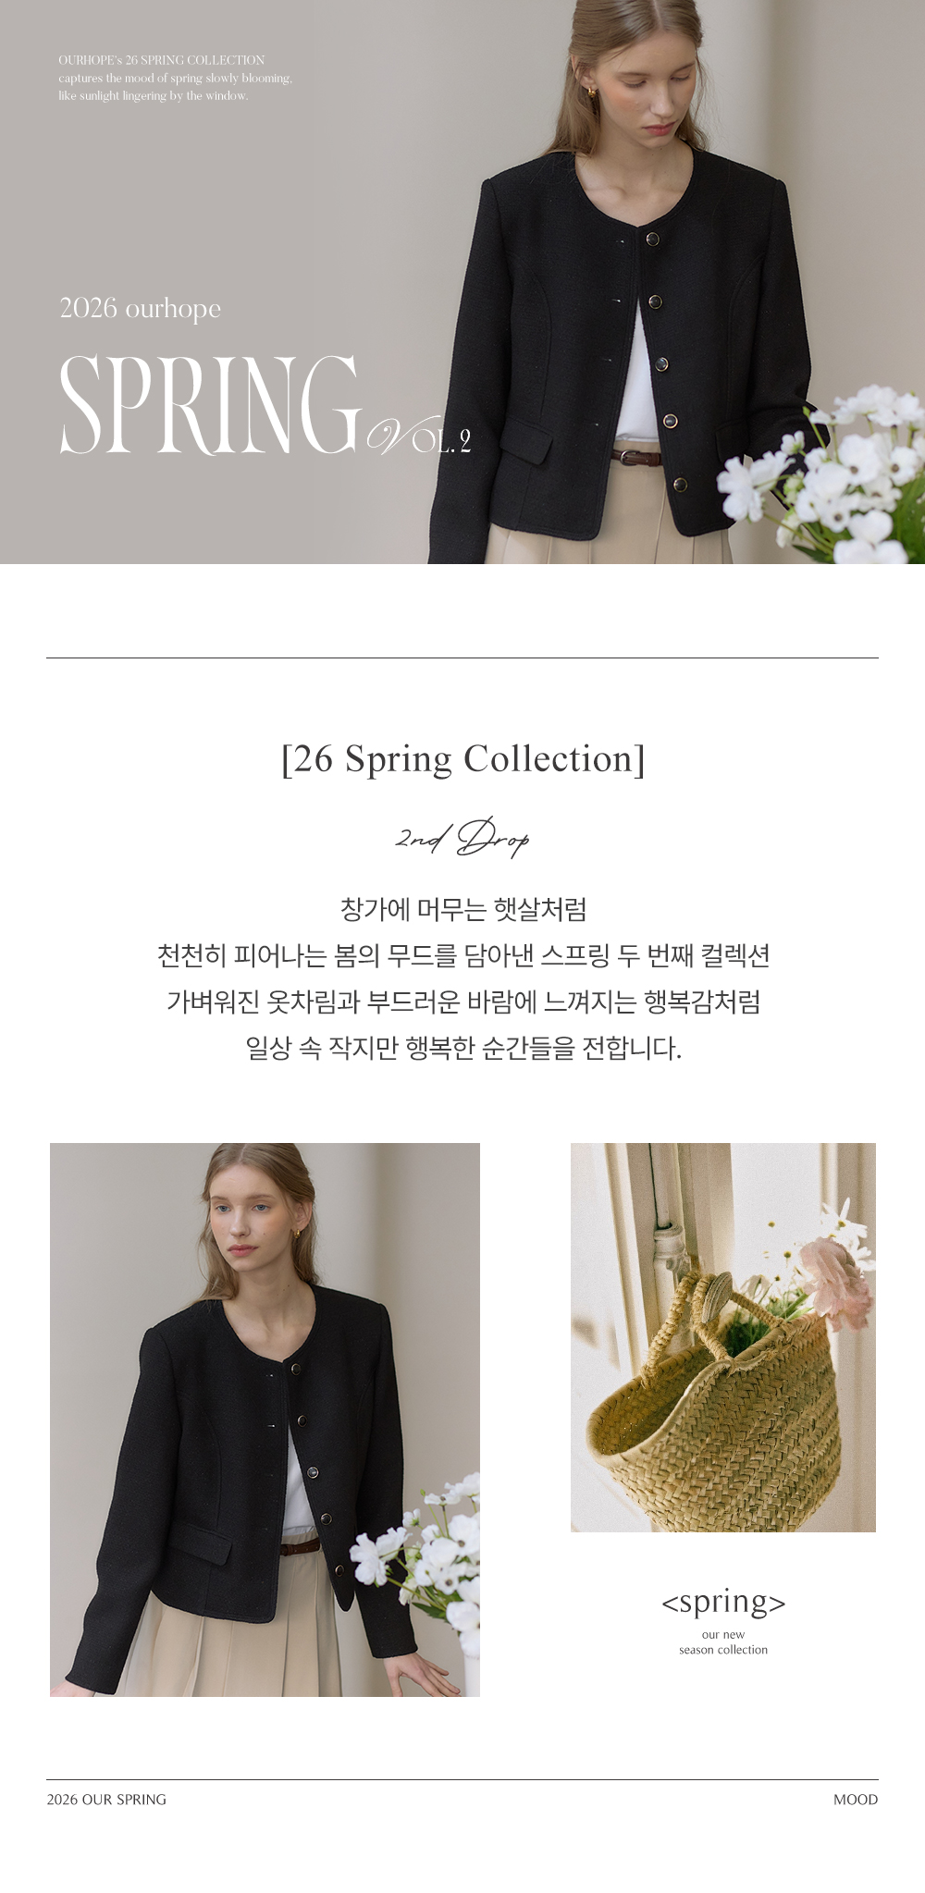The height and width of the screenshot is (1893, 925).
Task: Select the 2026 ourhope subtitle
Action: click(141, 308)
